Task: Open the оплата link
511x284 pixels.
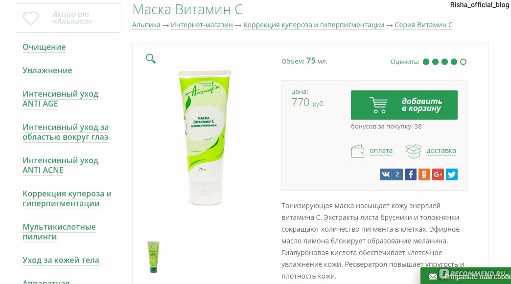Action: coord(381,151)
